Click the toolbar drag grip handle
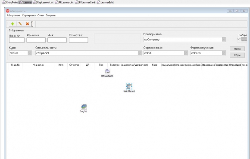This screenshot has width=250, height=159. click(x=32, y=24)
